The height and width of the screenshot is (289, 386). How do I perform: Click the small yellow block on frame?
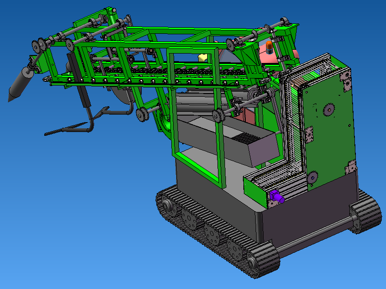point(203,58)
